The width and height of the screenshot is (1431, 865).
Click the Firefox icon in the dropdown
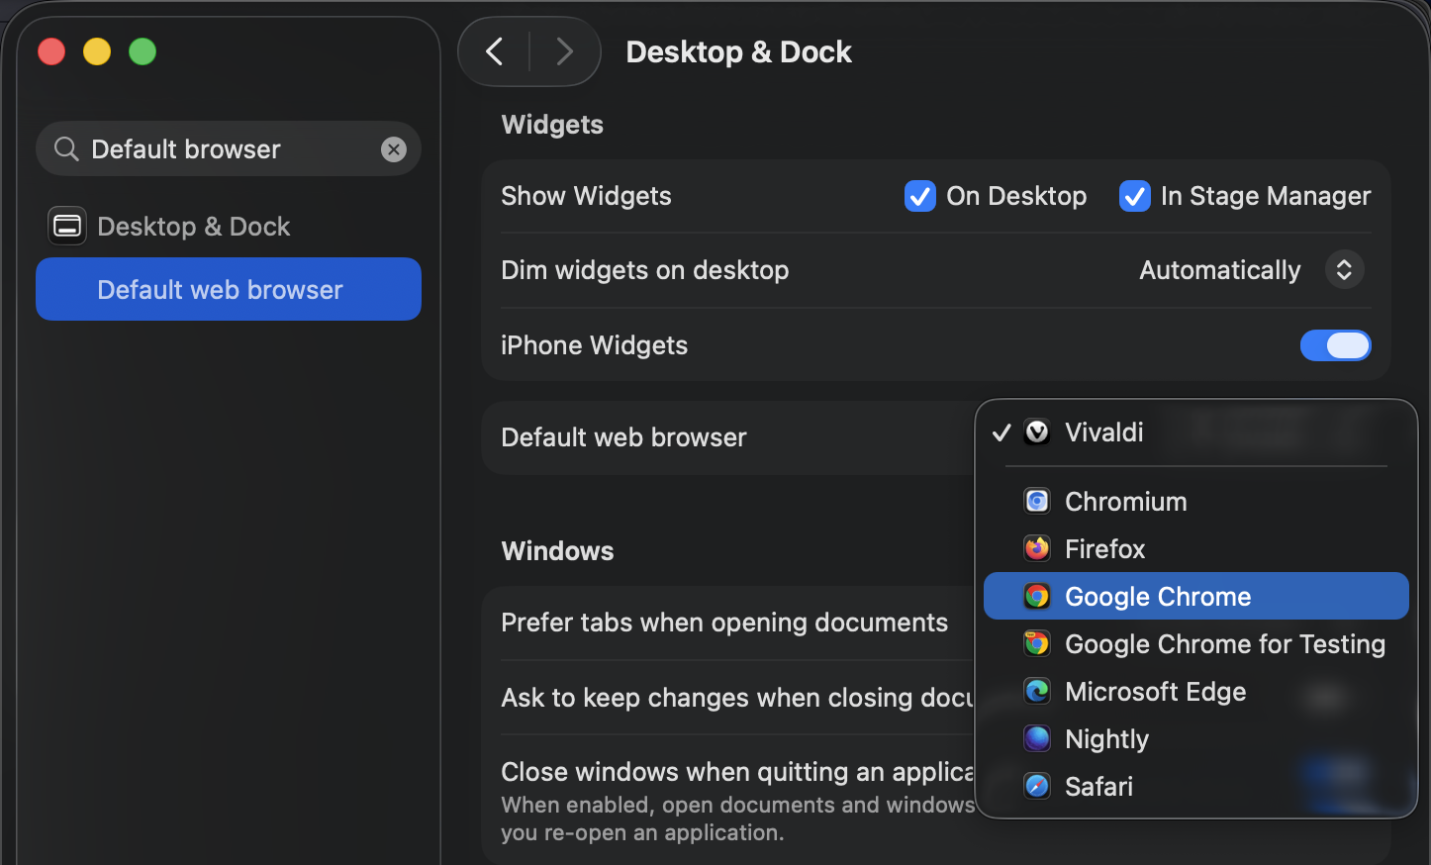pos(1036,548)
